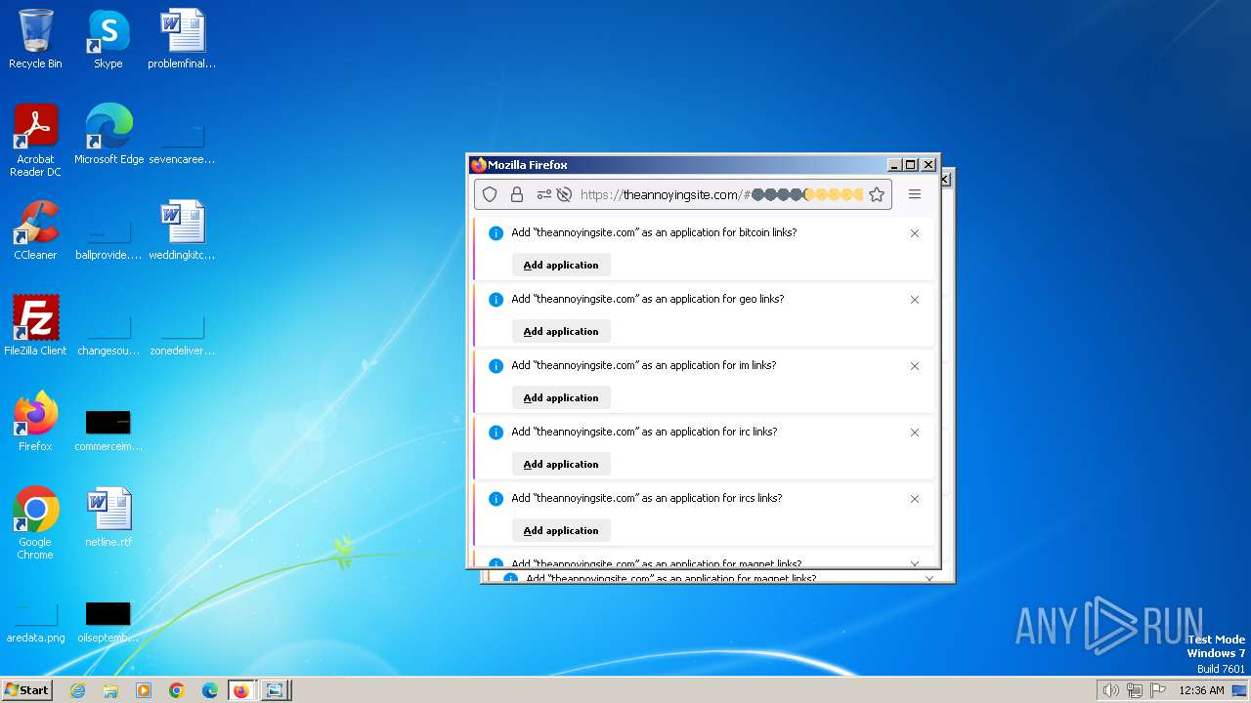
Task: Open CCleaner desktop shortcut
Action: pos(35,230)
